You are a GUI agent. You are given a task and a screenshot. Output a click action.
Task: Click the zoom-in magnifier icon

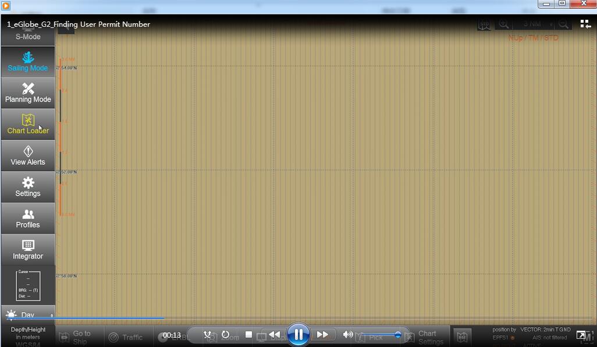coord(503,24)
